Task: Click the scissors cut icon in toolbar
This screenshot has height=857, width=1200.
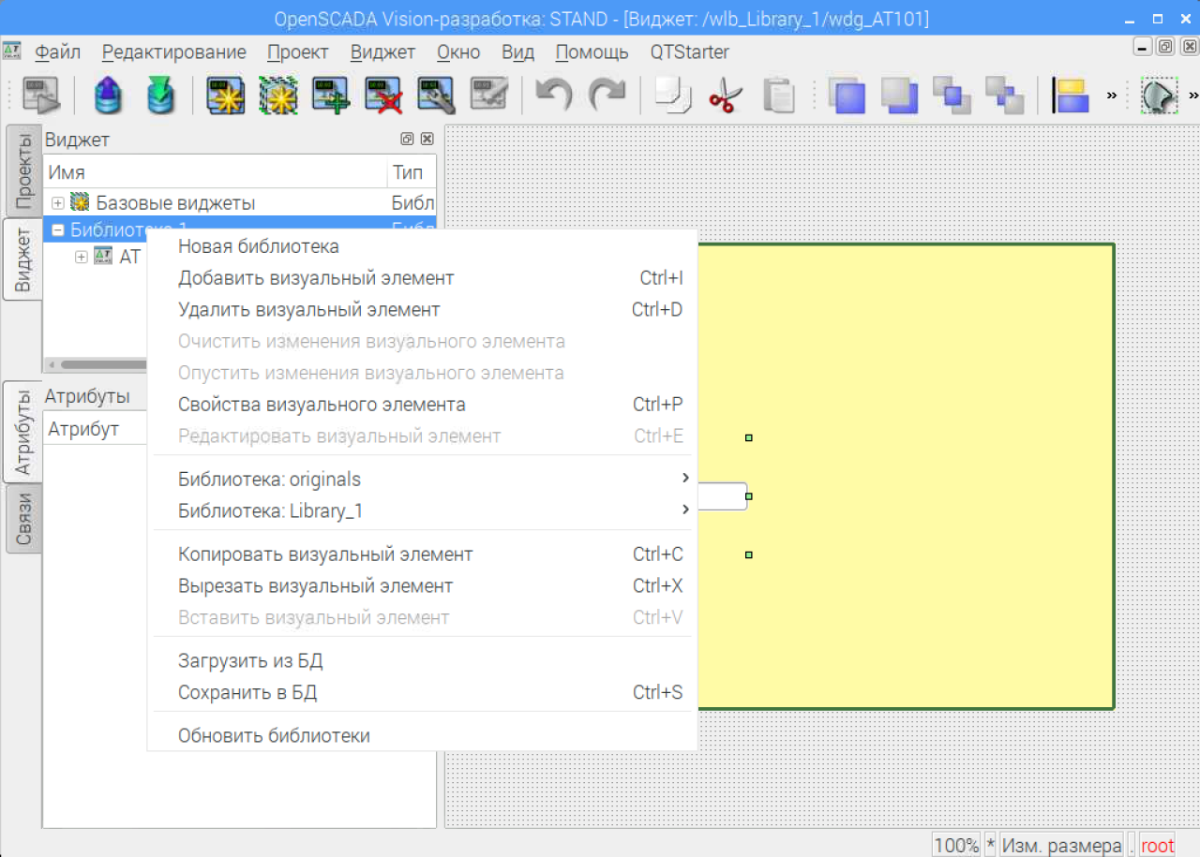Action: pos(725,96)
